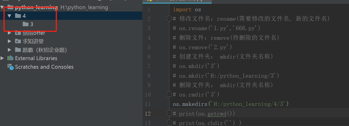This screenshot has height=126, width=349.
Task: Click the H:\python_learning path text
Action: point(84,7)
